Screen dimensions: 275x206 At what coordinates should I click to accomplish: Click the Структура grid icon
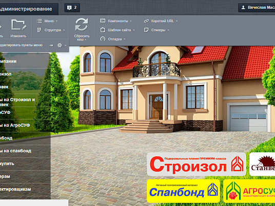point(39,30)
